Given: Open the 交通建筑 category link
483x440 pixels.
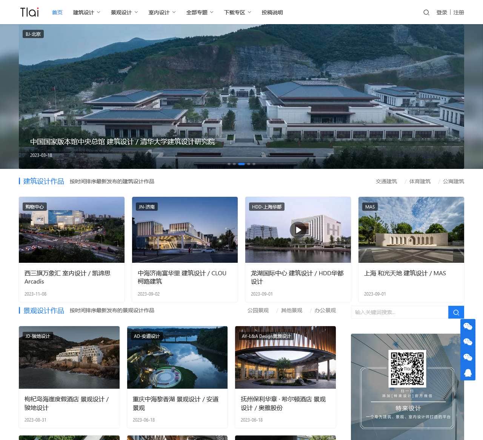Looking at the screenshot, I should [386, 181].
